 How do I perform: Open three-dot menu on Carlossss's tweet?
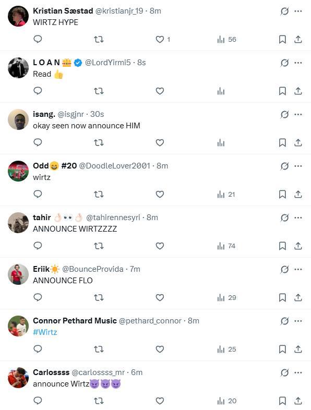[298, 372]
